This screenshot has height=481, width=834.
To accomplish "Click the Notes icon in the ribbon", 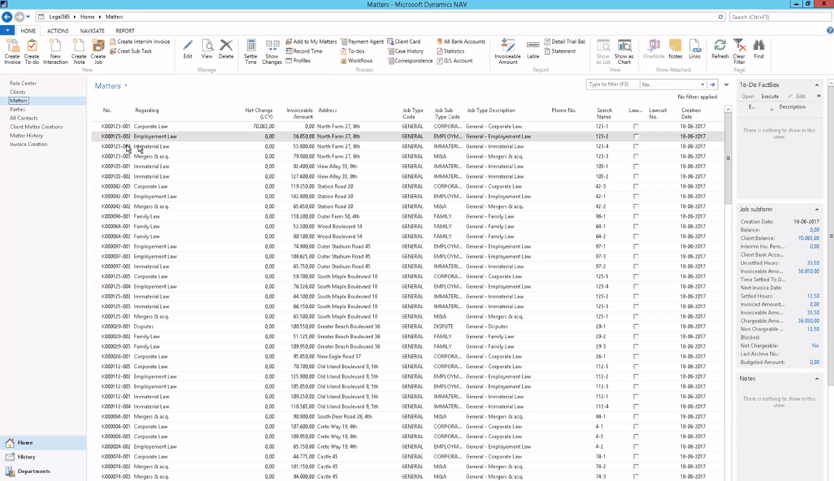I will 675,49.
